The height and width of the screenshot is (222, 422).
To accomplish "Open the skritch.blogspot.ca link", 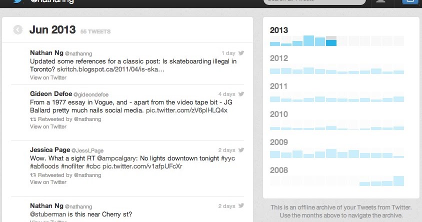I will 110,69.
